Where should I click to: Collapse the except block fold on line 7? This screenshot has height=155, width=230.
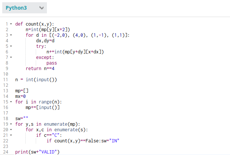coord(11,57)
